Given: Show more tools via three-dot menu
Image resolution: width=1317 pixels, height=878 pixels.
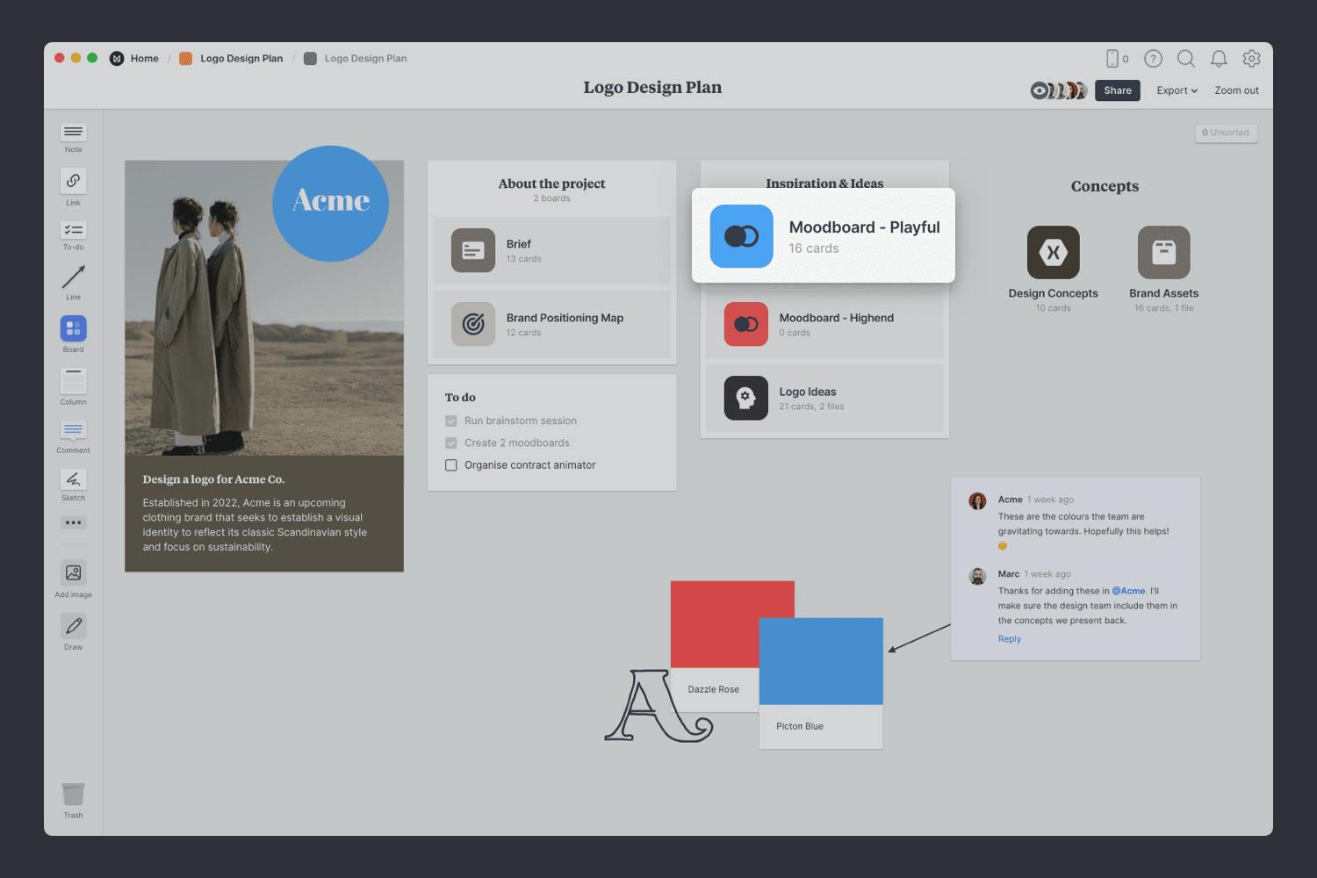Looking at the screenshot, I should 73,523.
